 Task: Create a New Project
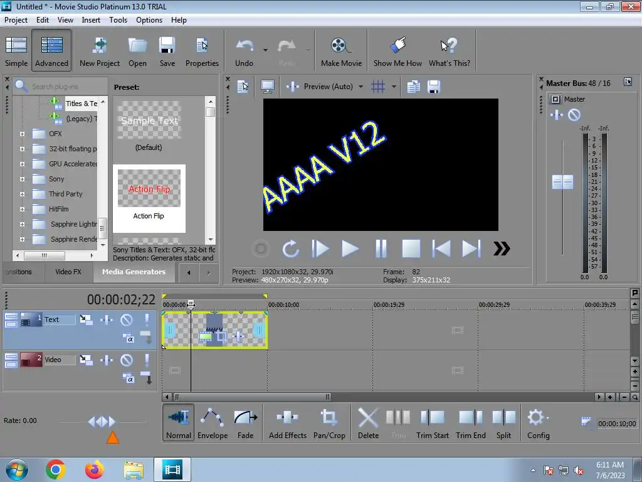pyautogui.click(x=100, y=51)
